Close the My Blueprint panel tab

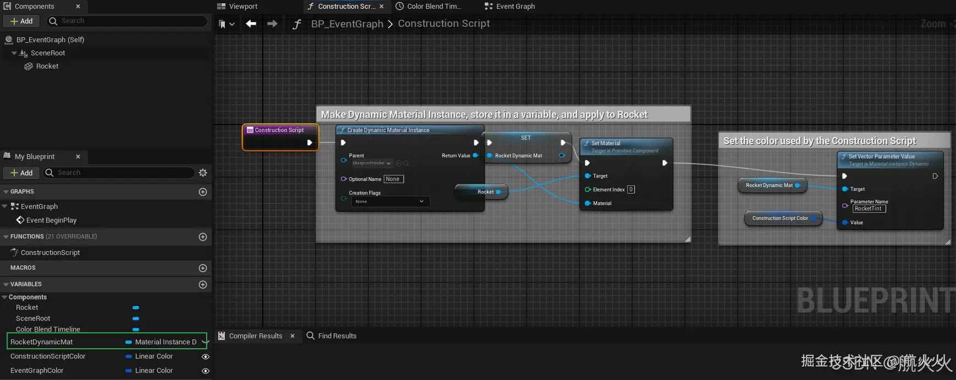78,157
